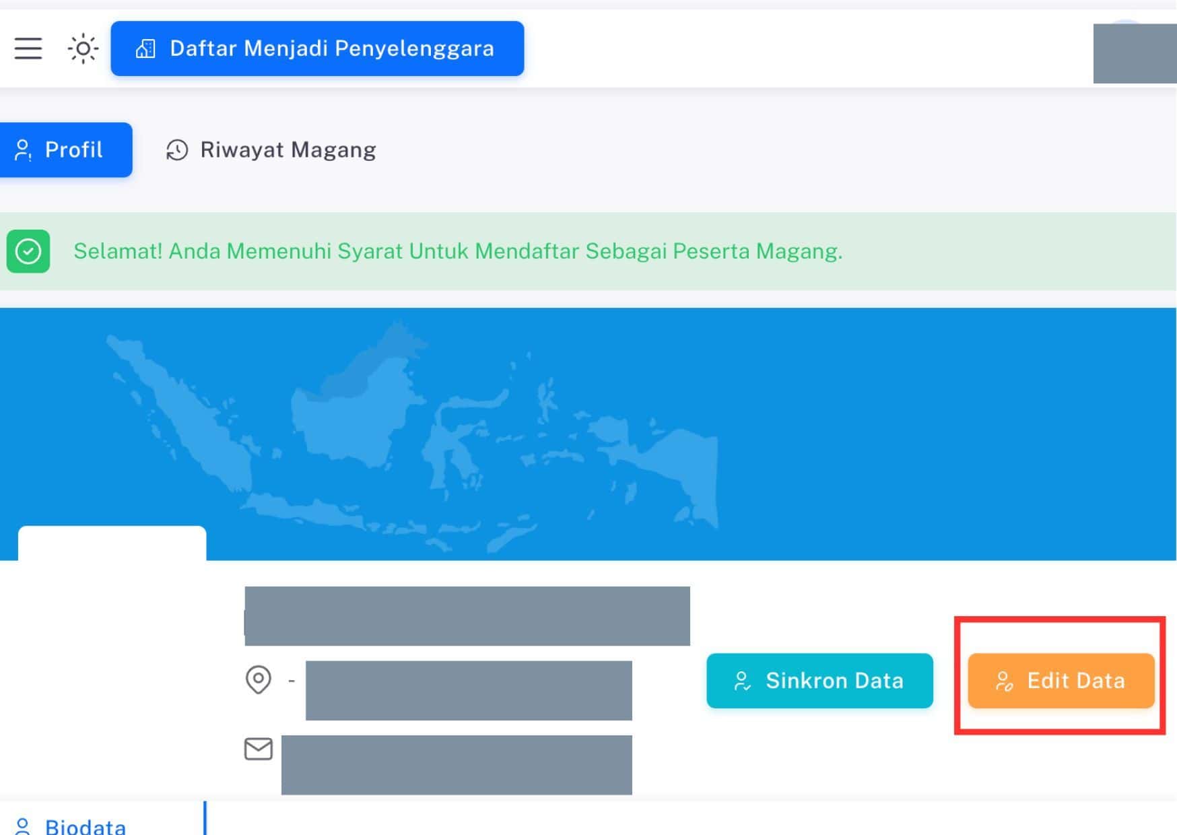Switch to the Profil tab
Viewport: 1177px width, 835px height.
coord(66,149)
